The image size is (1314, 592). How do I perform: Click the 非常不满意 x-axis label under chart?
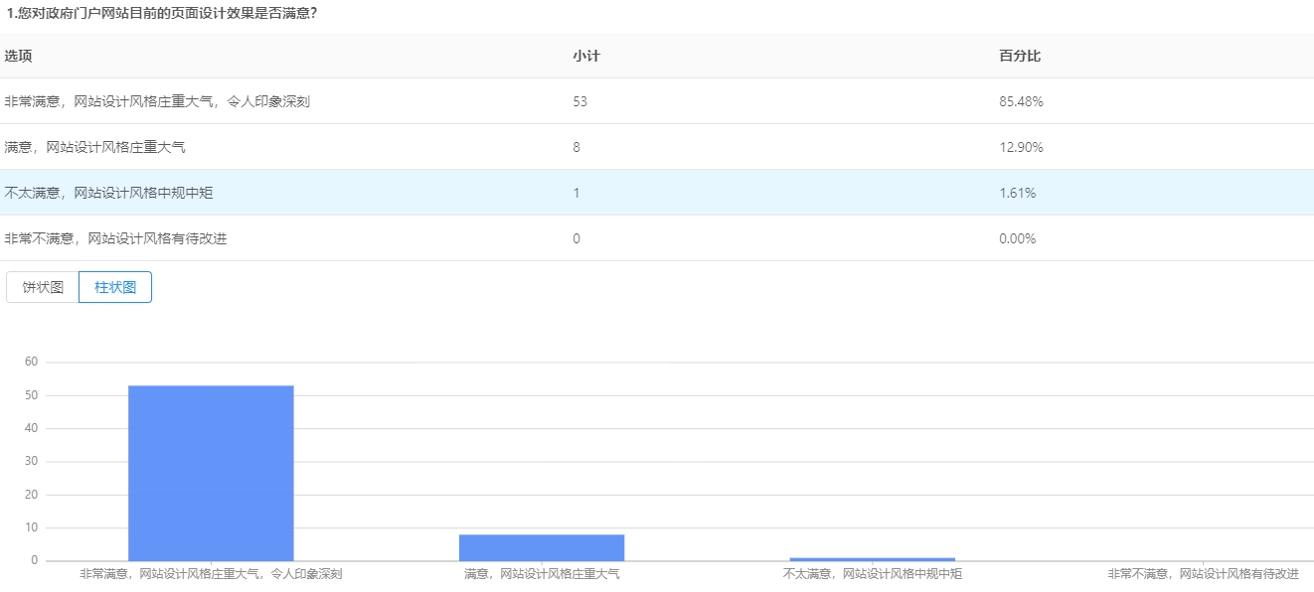point(1203,574)
